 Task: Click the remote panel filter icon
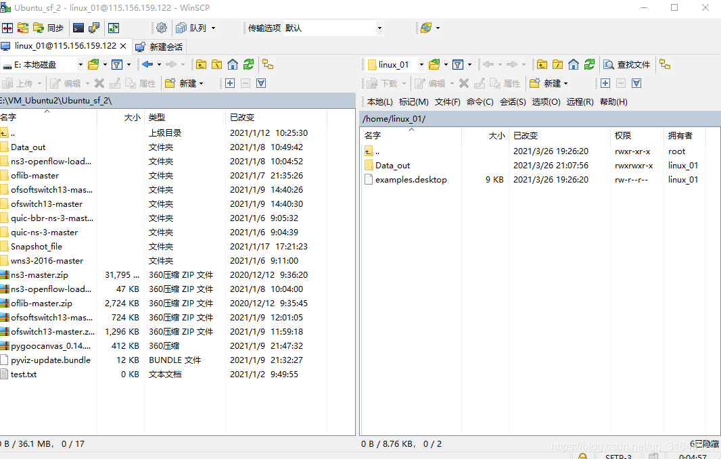pyautogui.click(x=458, y=65)
